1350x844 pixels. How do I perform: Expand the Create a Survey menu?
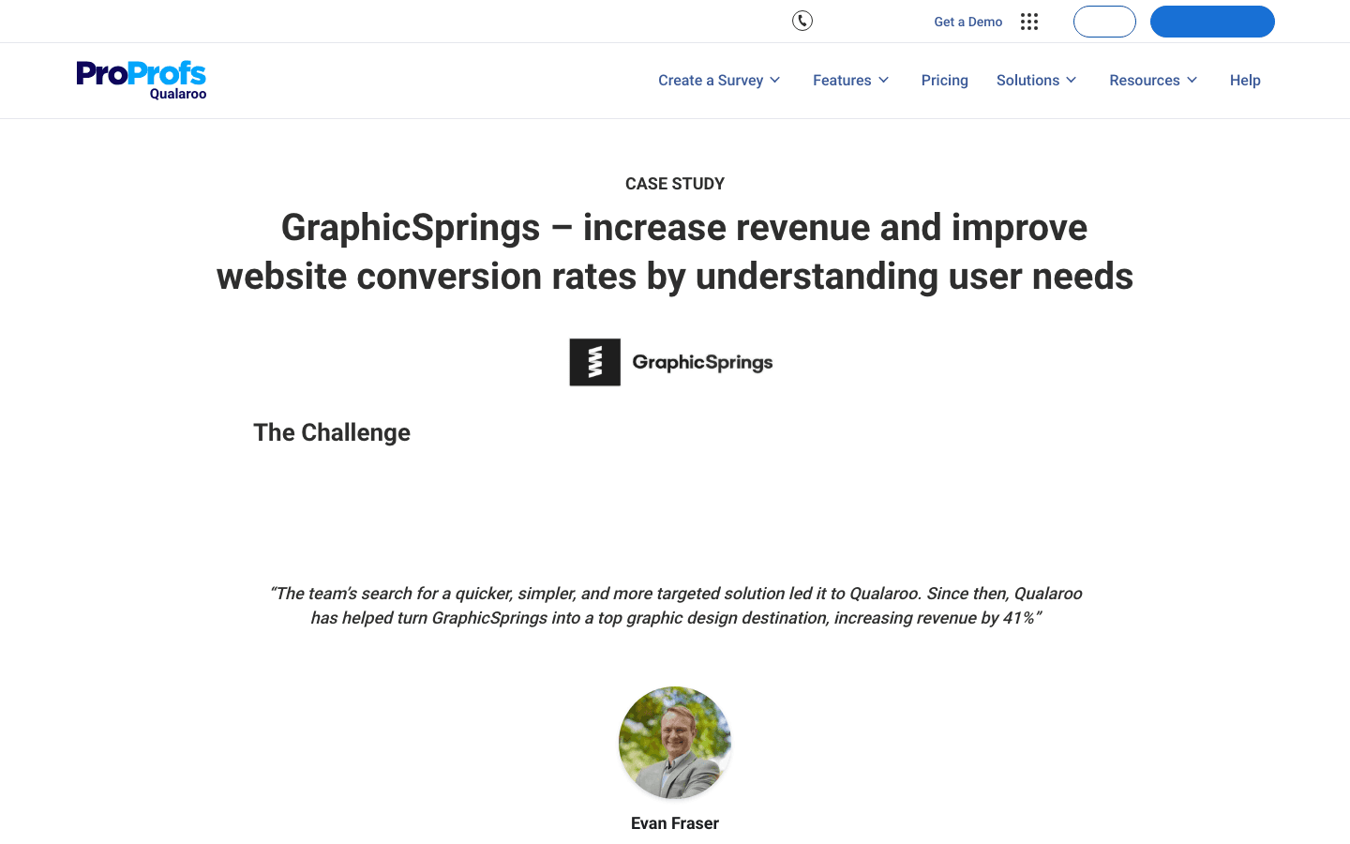click(719, 81)
